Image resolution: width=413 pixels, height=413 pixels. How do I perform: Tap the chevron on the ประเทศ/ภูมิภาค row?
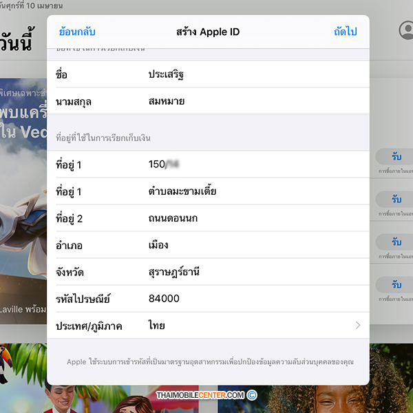point(357,326)
